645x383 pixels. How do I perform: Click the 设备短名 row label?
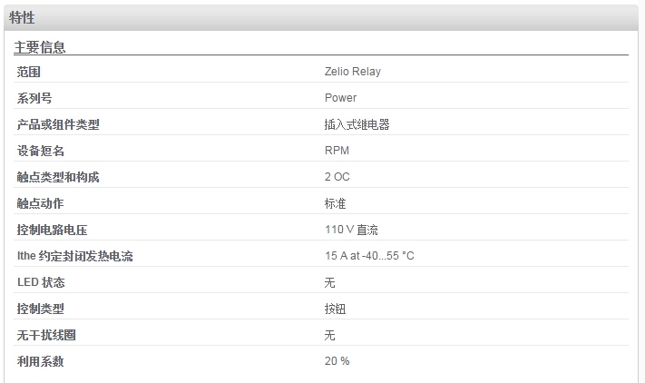[x=40, y=151]
